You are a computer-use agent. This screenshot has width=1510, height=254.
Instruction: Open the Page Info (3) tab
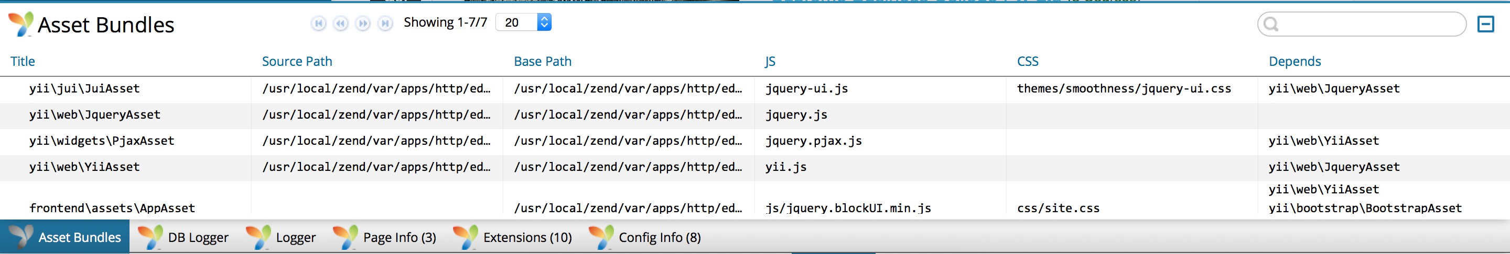(384, 237)
